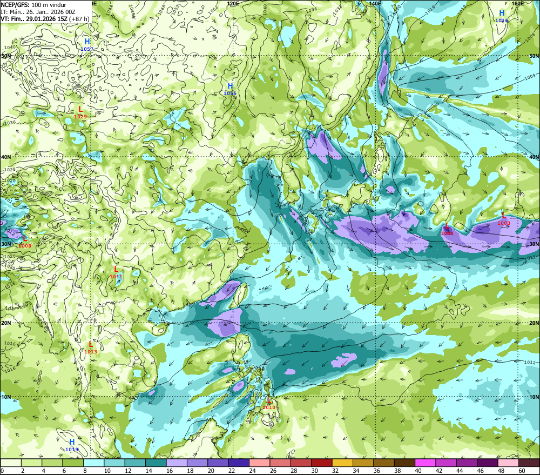Click the legend value 40
Viewport: 540px width, 475px height.
(418, 471)
